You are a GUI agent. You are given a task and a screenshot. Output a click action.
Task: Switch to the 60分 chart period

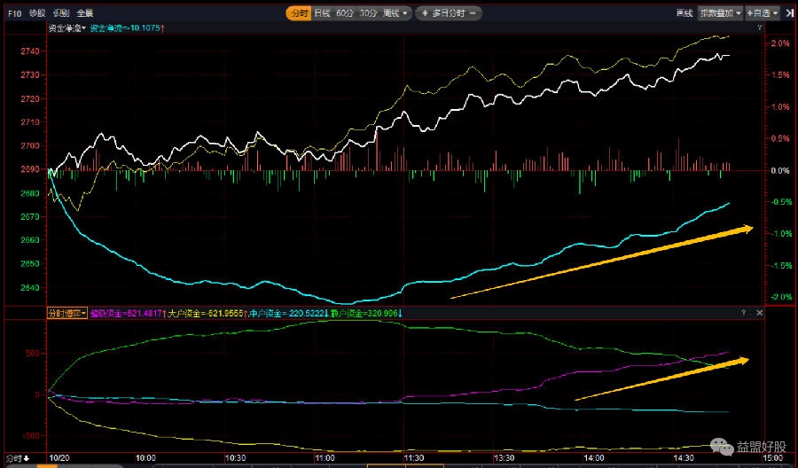pyautogui.click(x=345, y=13)
